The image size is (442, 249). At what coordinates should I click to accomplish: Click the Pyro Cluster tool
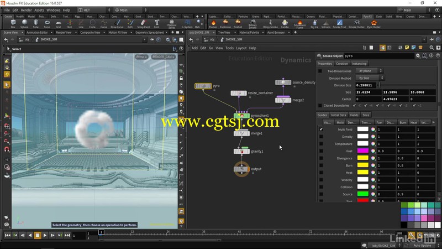point(374,24)
